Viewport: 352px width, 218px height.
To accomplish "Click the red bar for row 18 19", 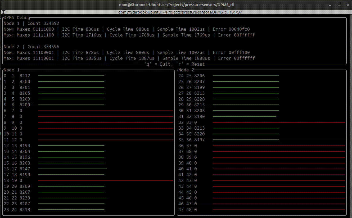I will pyautogui.click(x=106, y=180).
